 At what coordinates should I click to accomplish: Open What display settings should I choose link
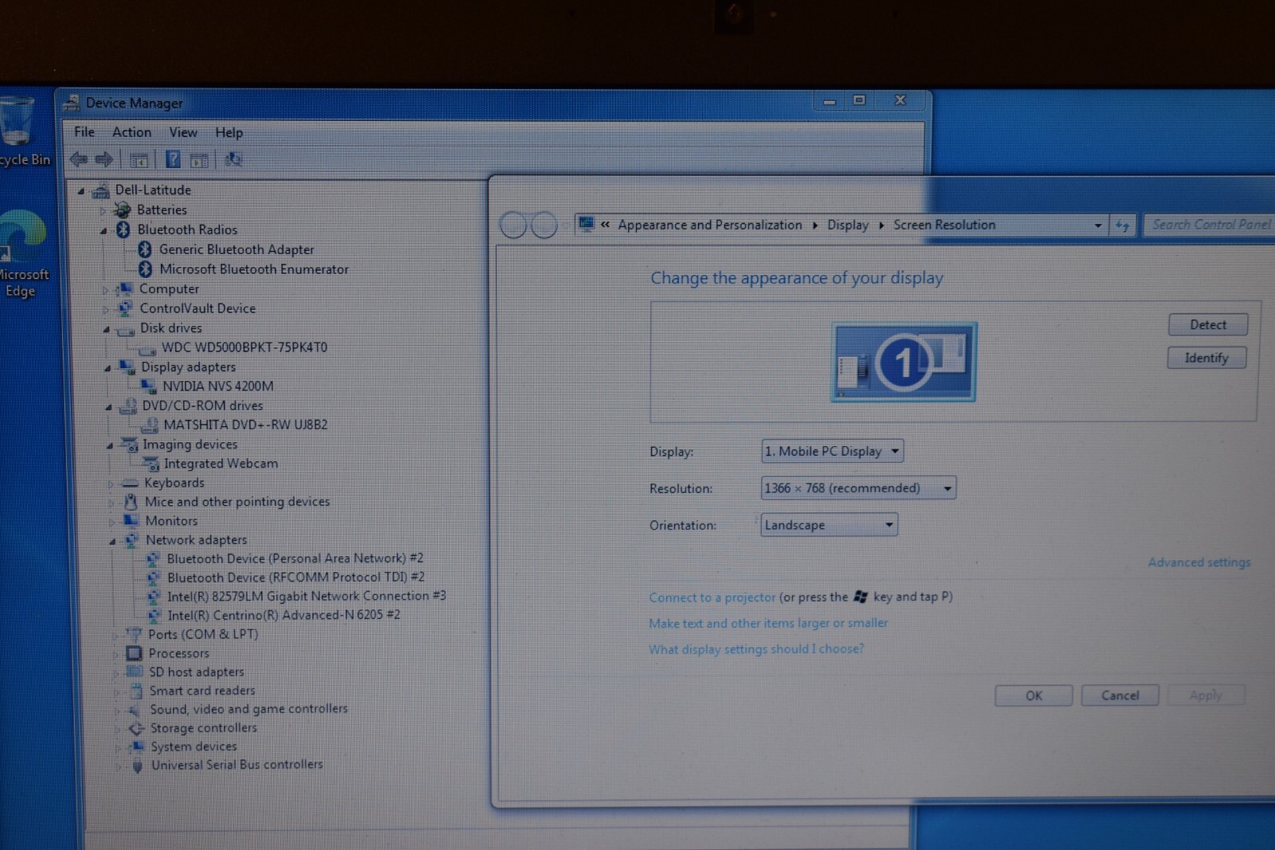(x=756, y=649)
